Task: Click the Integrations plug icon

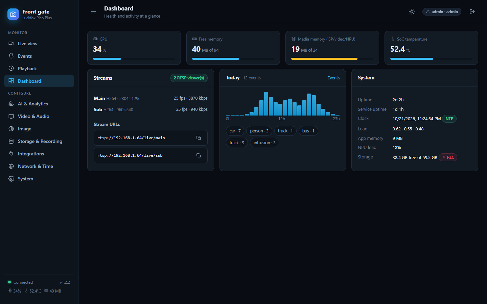Action: tap(11, 154)
